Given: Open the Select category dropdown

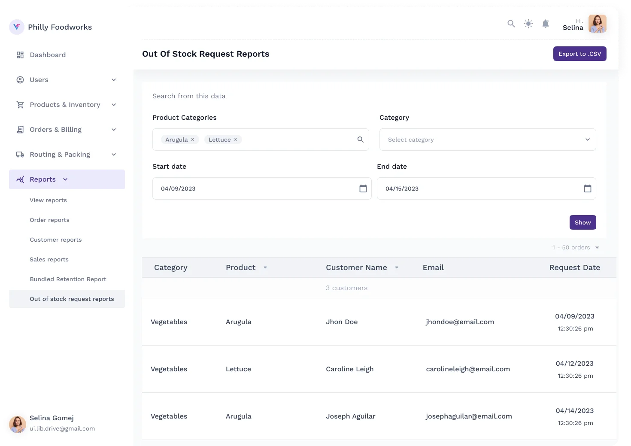Looking at the screenshot, I should [487, 140].
